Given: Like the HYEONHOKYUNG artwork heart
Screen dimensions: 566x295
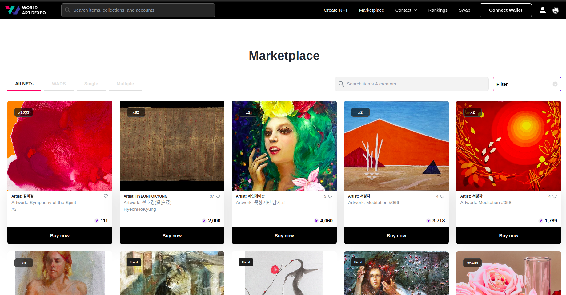Looking at the screenshot, I should (x=218, y=196).
